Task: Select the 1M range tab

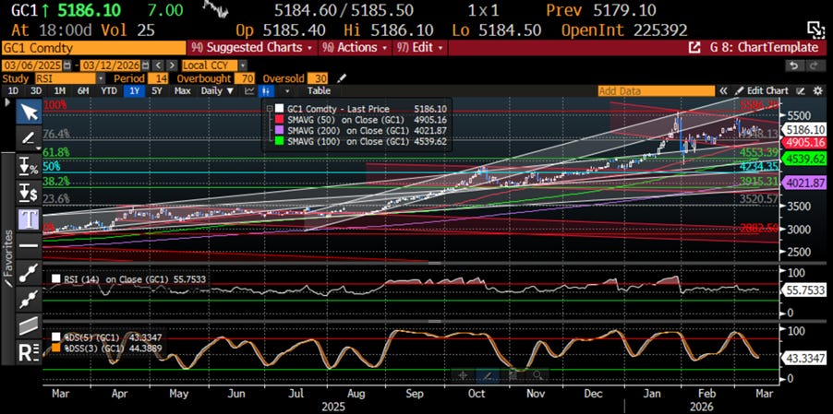Action: (x=59, y=91)
